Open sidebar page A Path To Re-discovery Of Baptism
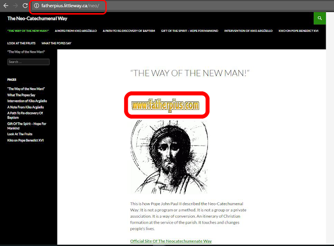The height and width of the screenshot is (246, 334). click(x=25, y=115)
